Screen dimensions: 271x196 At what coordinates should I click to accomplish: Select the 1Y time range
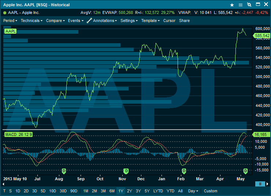(120, 191)
